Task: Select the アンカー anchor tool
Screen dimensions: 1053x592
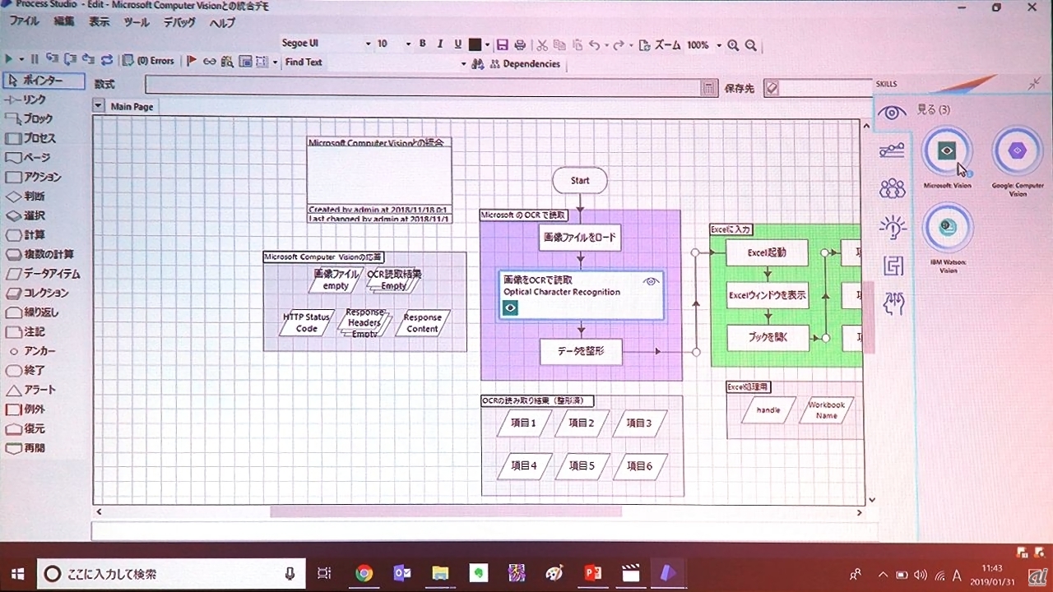Action: pyautogui.click(x=31, y=351)
